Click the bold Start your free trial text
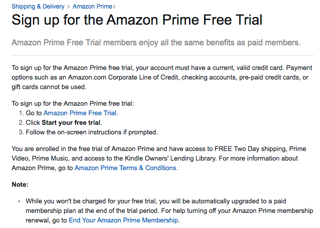The width and height of the screenshot is (320, 228). click(71, 123)
